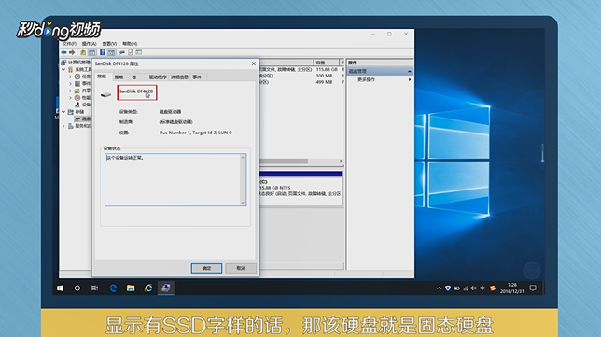Screen dimensions: 601x337
Task: Open Cortana search circle on taskbar
Action: [x=77, y=288]
